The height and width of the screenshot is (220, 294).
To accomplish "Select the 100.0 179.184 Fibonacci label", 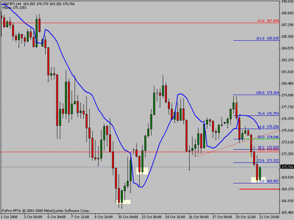I will pos(267,93).
